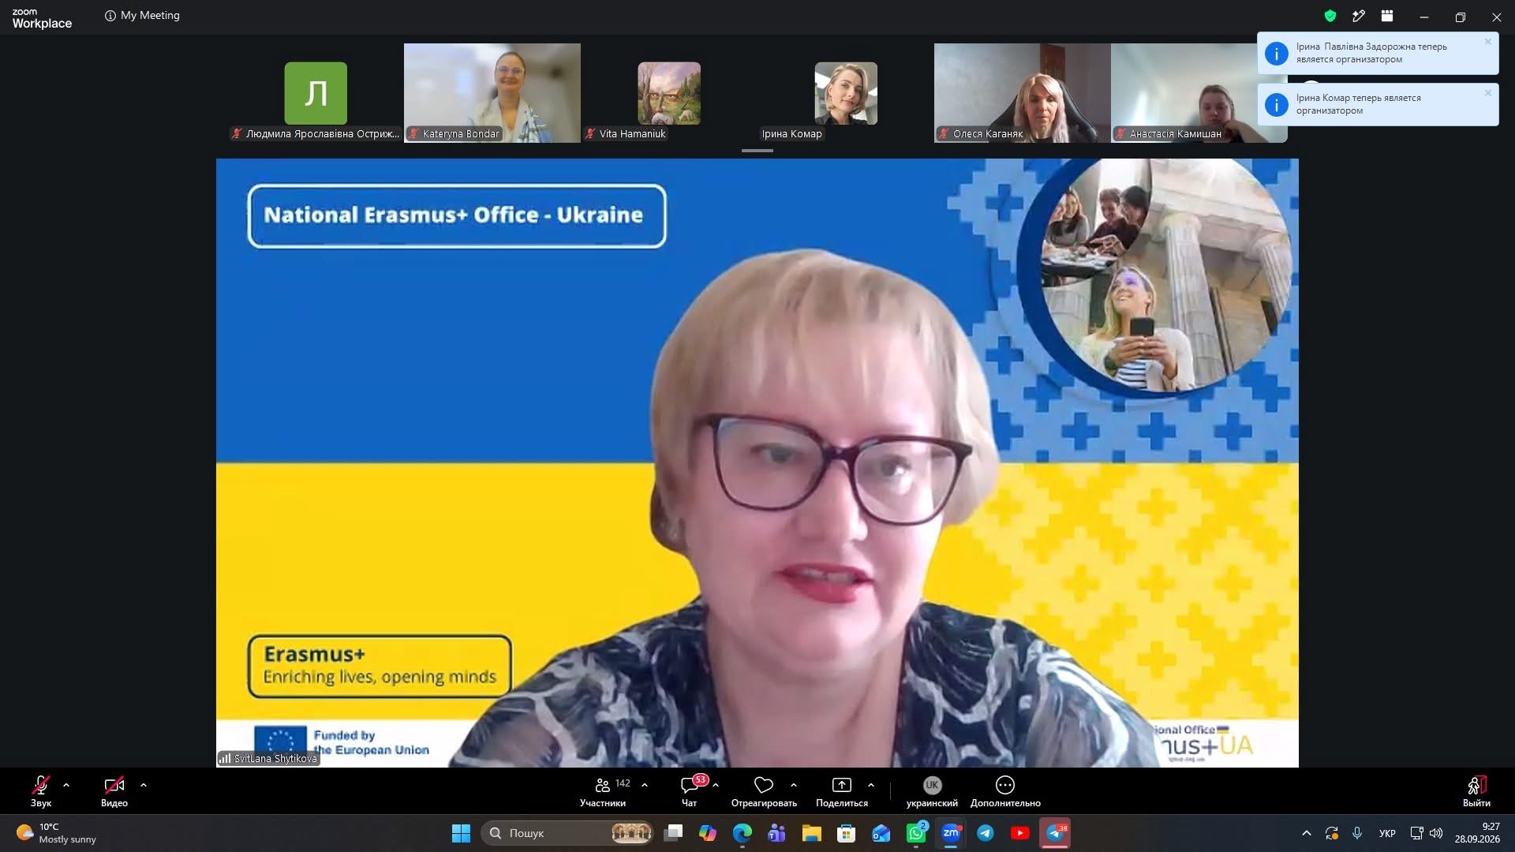The height and width of the screenshot is (852, 1515).
Task: Open the Чат chat panel
Action: 690,791
